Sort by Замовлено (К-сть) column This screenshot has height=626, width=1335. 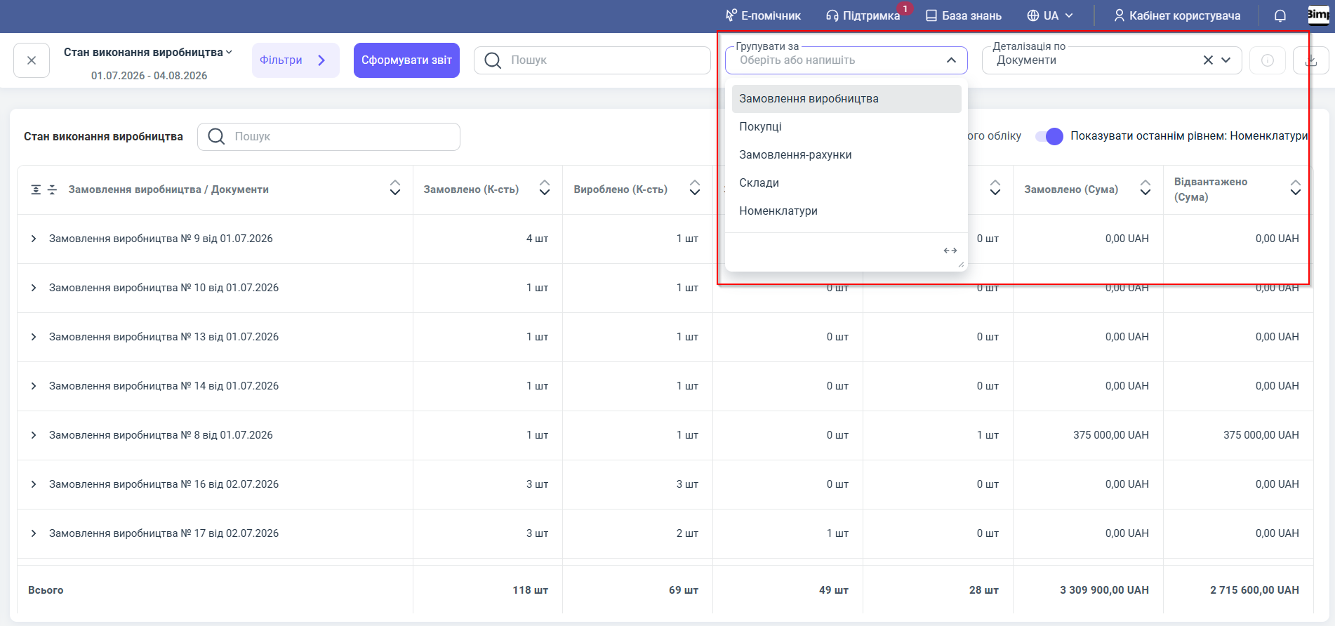545,187
